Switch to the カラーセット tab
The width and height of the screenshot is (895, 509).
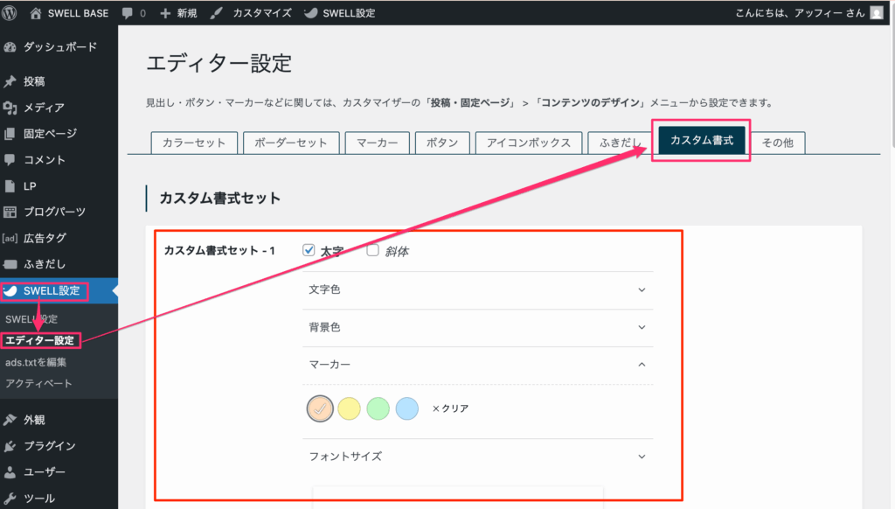coord(194,143)
